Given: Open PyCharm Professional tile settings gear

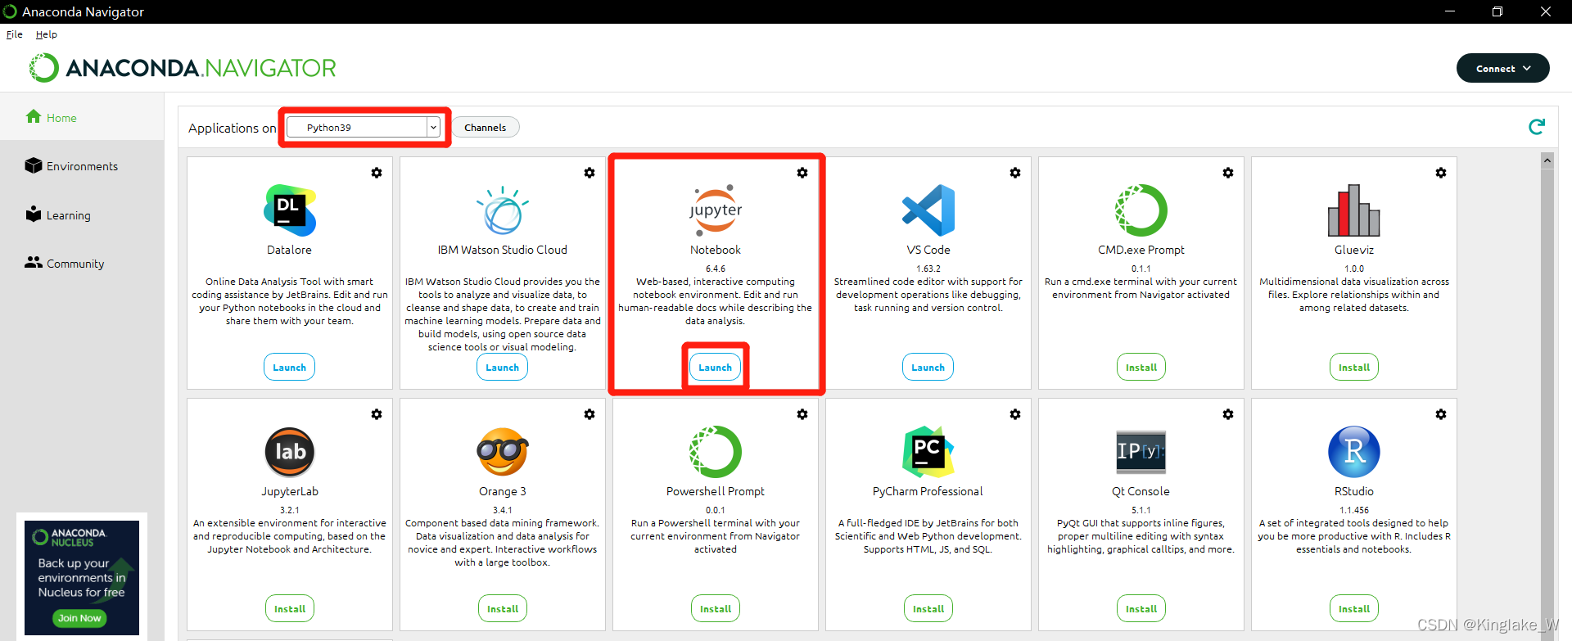Looking at the screenshot, I should (x=1015, y=414).
